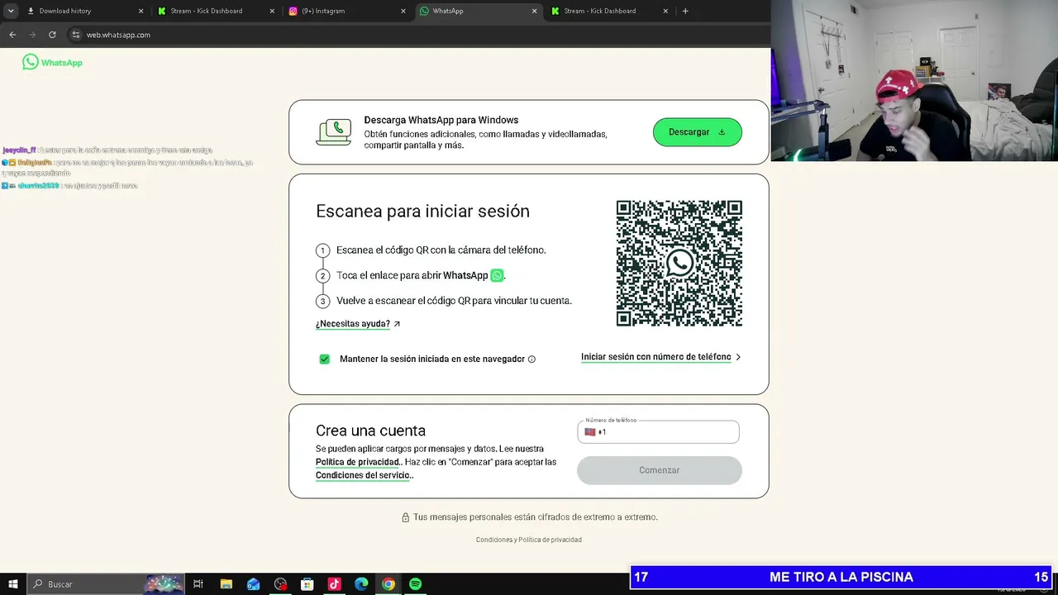Image resolution: width=1058 pixels, height=595 pixels.
Task: Click the Comenzar button
Action: [660, 470]
